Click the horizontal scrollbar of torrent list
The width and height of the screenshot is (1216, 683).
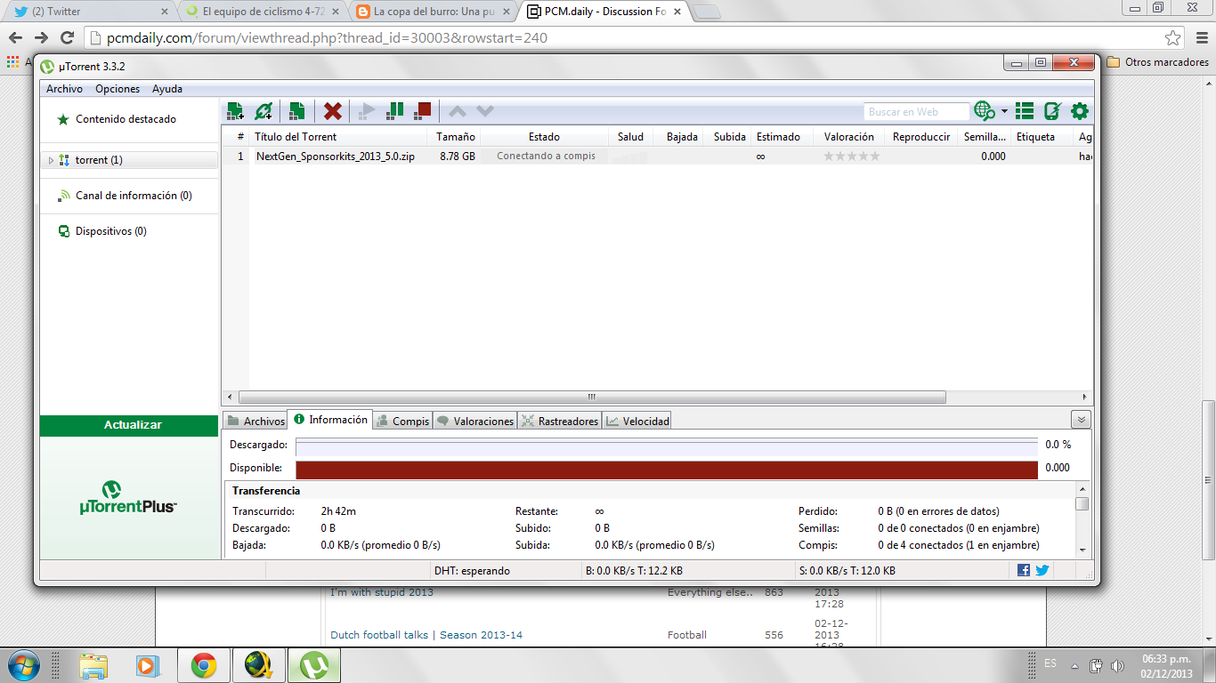[591, 397]
